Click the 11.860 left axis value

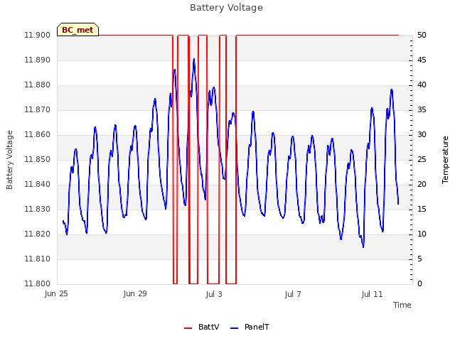pos(37,135)
